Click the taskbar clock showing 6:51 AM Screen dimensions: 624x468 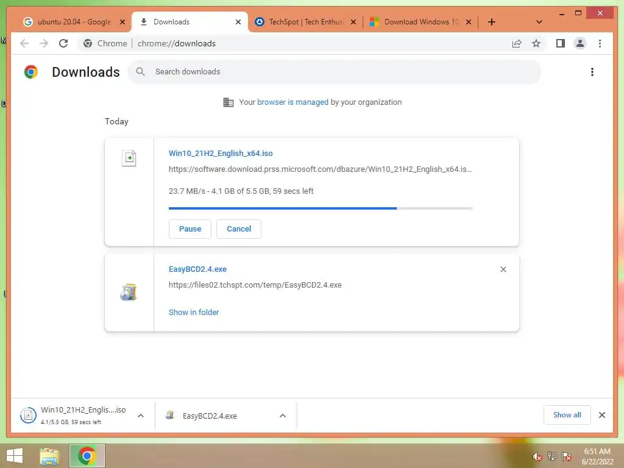click(597, 456)
